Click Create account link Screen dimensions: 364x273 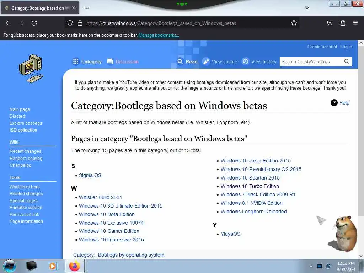coord(322,47)
